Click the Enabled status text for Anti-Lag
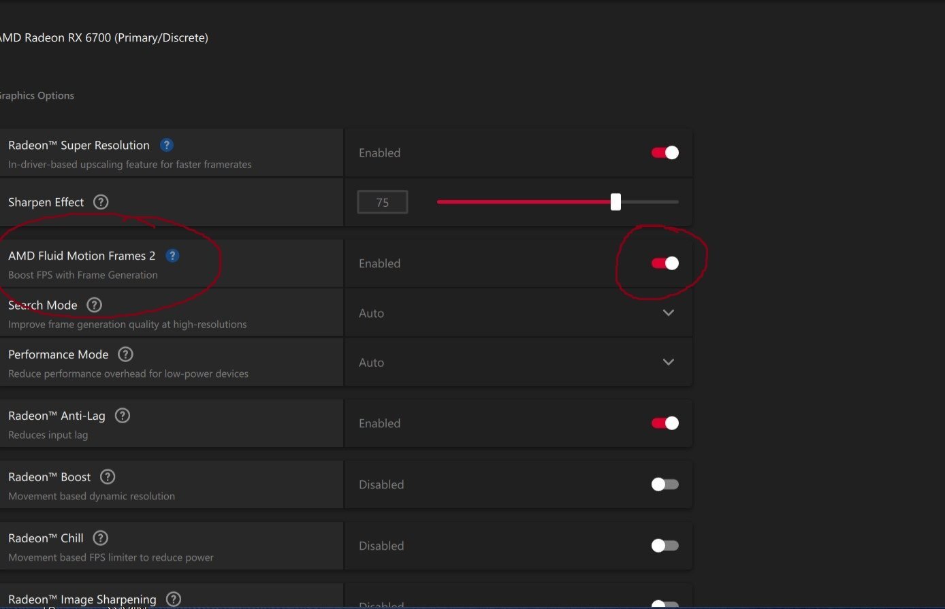This screenshot has height=609, width=945. pyautogui.click(x=380, y=423)
